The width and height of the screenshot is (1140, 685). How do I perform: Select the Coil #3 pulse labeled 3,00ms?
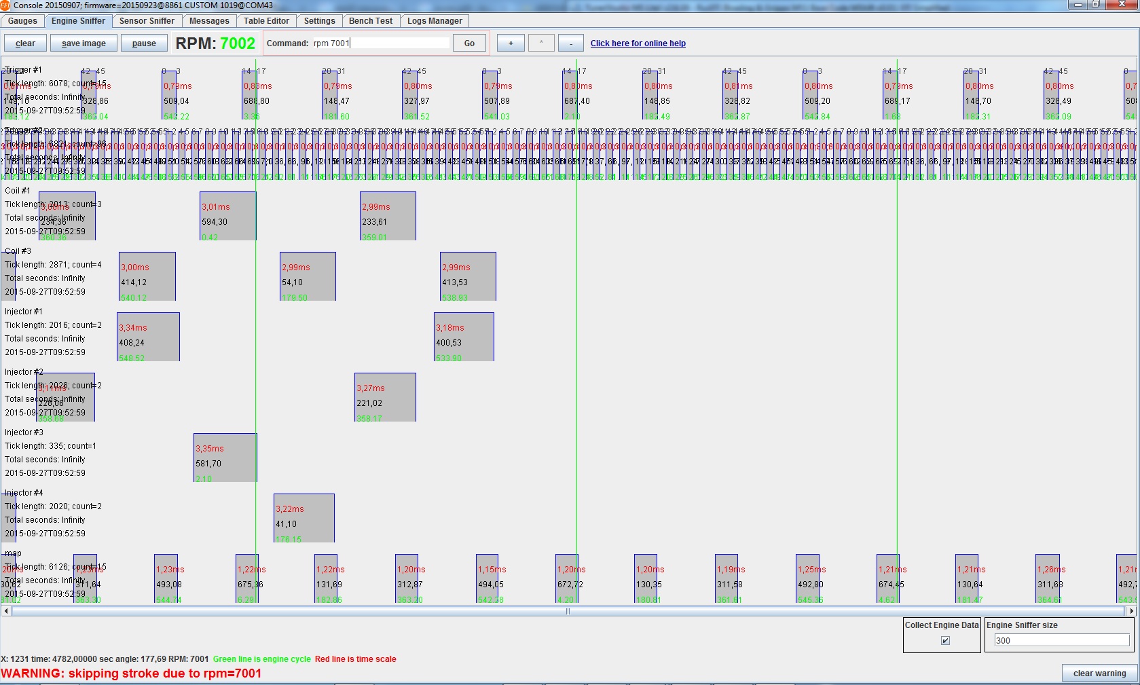point(147,276)
